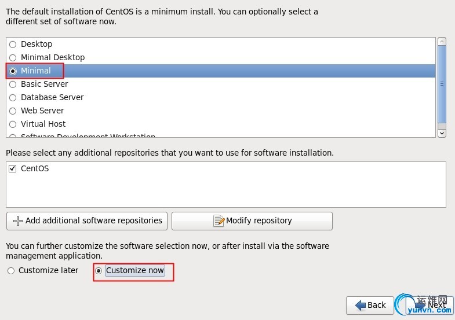Click Add additional software repositories button

tap(87, 221)
